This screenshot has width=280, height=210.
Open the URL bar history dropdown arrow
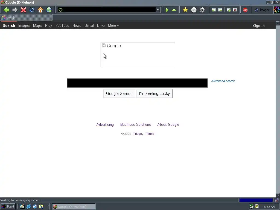click(x=157, y=10)
